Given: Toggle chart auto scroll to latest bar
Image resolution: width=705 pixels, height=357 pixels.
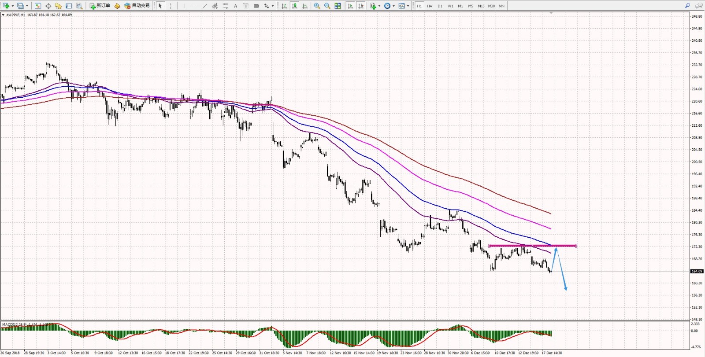Looking at the screenshot, I should [351, 6].
